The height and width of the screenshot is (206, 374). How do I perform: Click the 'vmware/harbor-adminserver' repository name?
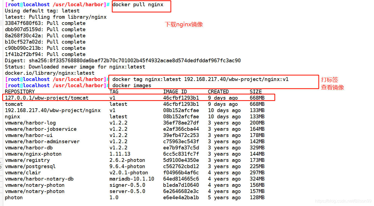click(x=42, y=142)
